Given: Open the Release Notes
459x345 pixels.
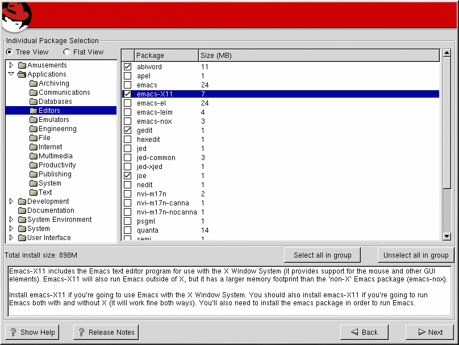Looking at the screenshot, I should coord(106,332).
